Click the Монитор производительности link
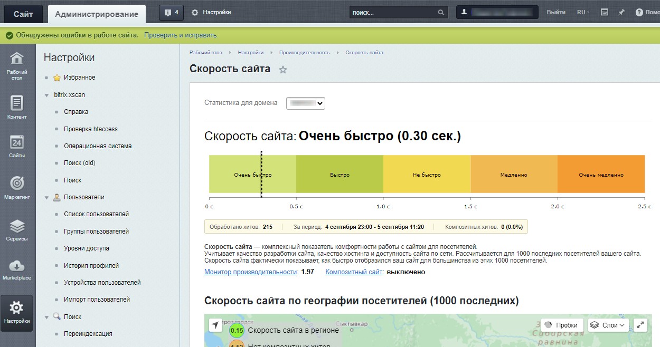 pos(250,272)
